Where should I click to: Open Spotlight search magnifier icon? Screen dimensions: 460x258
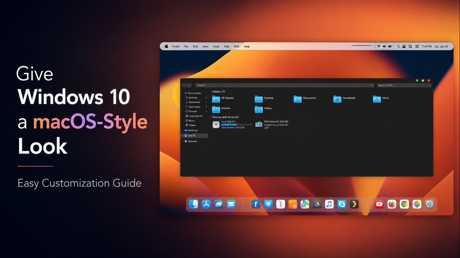click(399, 47)
